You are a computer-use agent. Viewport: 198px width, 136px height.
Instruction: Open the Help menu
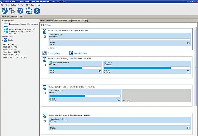[39, 5]
